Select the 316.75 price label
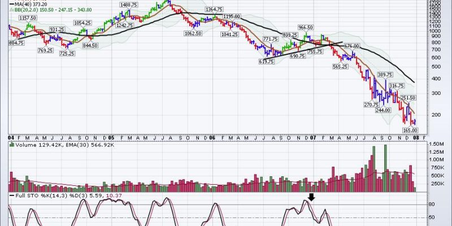Image resolution: width=452 pixels, height=226 pixels. click(397, 86)
